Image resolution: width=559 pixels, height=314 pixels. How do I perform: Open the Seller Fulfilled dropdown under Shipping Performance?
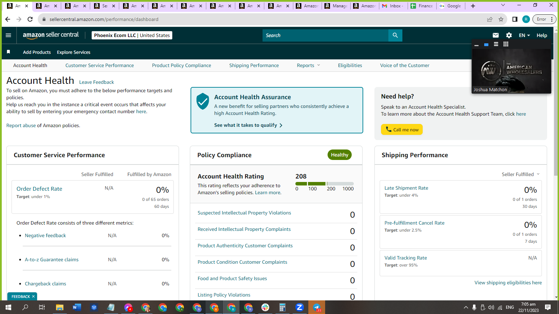[x=521, y=174]
